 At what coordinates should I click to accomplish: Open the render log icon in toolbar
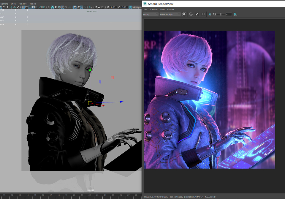pyautogui.click(x=235, y=14)
